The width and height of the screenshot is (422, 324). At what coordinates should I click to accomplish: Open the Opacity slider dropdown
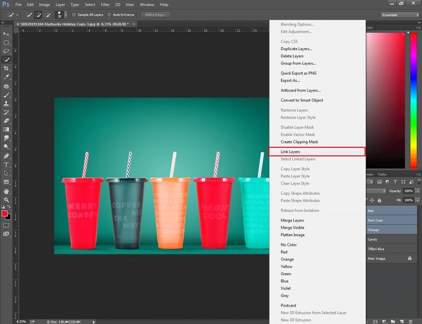[417, 191]
